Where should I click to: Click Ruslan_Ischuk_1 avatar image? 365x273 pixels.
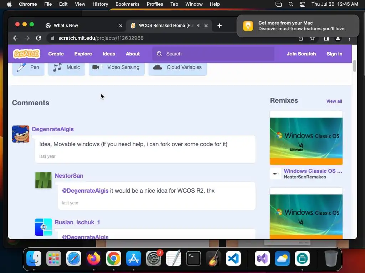pos(43,227)
